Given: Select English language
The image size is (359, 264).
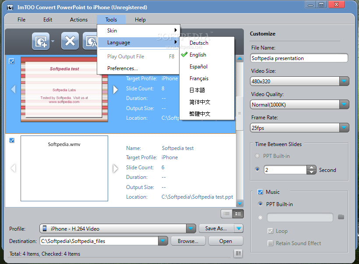Looking at the screenshot, I should [x=207, y=55].
